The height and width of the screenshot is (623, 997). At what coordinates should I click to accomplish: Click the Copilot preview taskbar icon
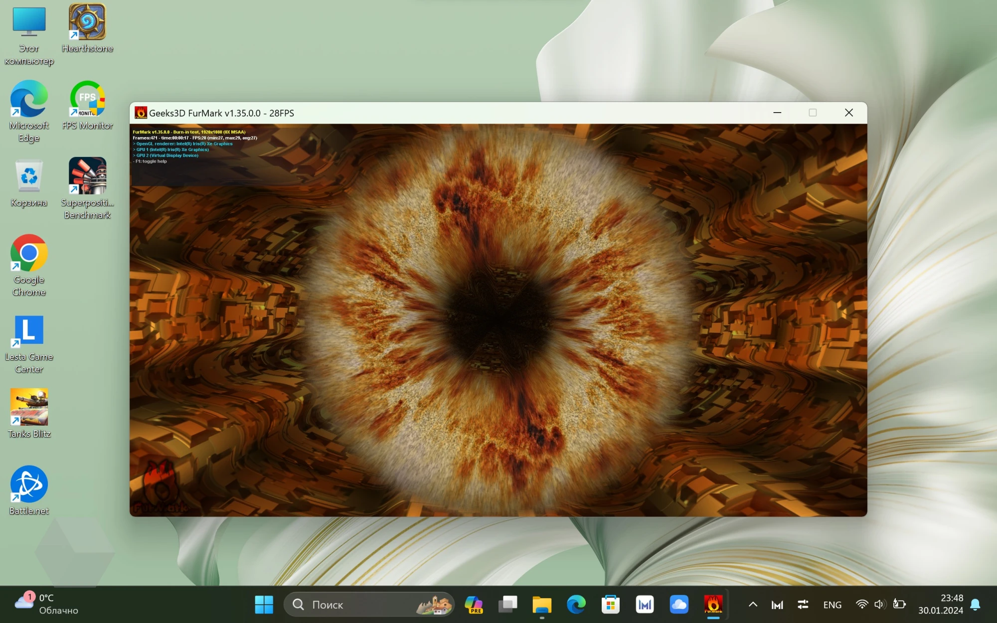click(x=473, y=605)
